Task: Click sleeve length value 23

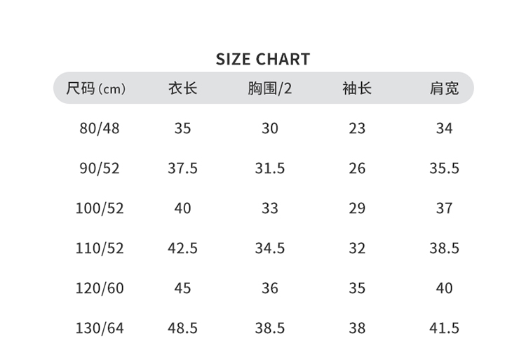Action: 356,128
